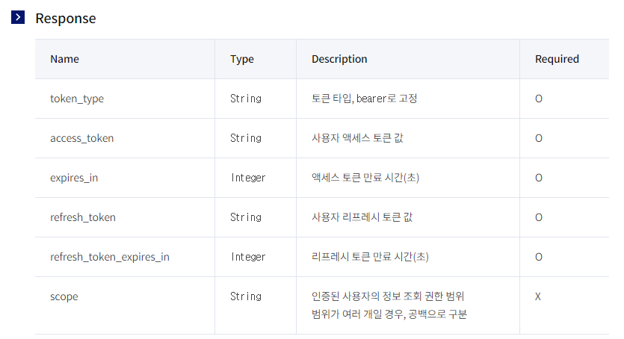Viewport: 624px width, 339px height.
Task: Click the Integer type for refresh_token_expires_in
Action: [x=248, y=257]
